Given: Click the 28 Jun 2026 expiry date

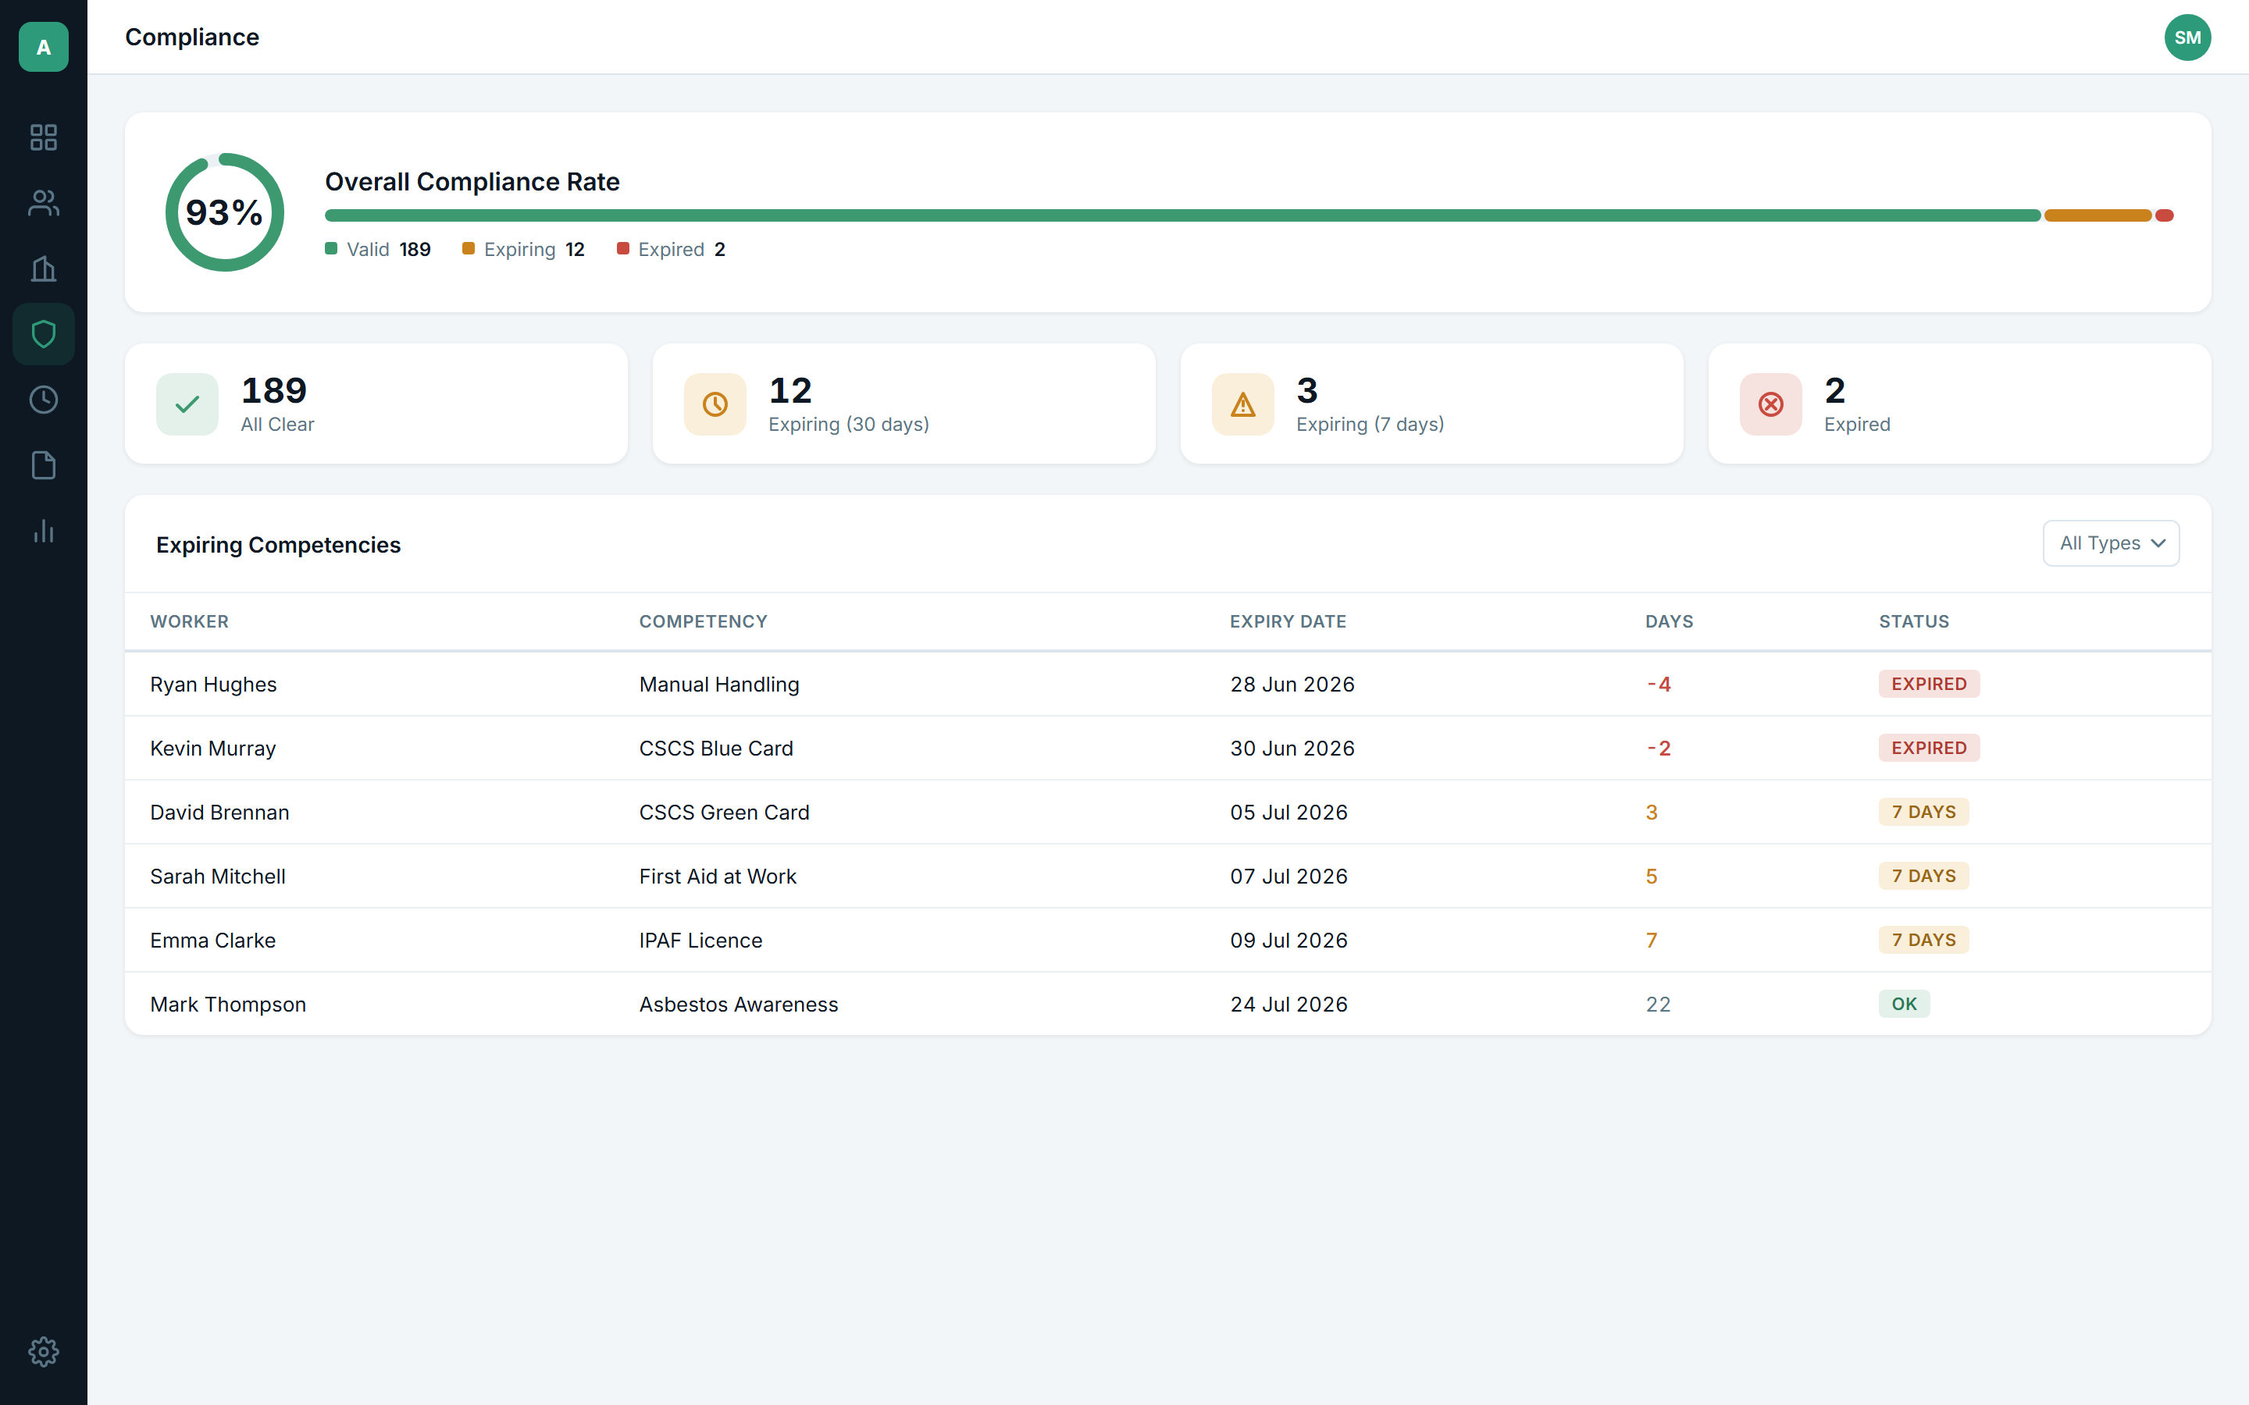Looking at the screenshot, I should pyautogui.click(x=1292, y=684).
